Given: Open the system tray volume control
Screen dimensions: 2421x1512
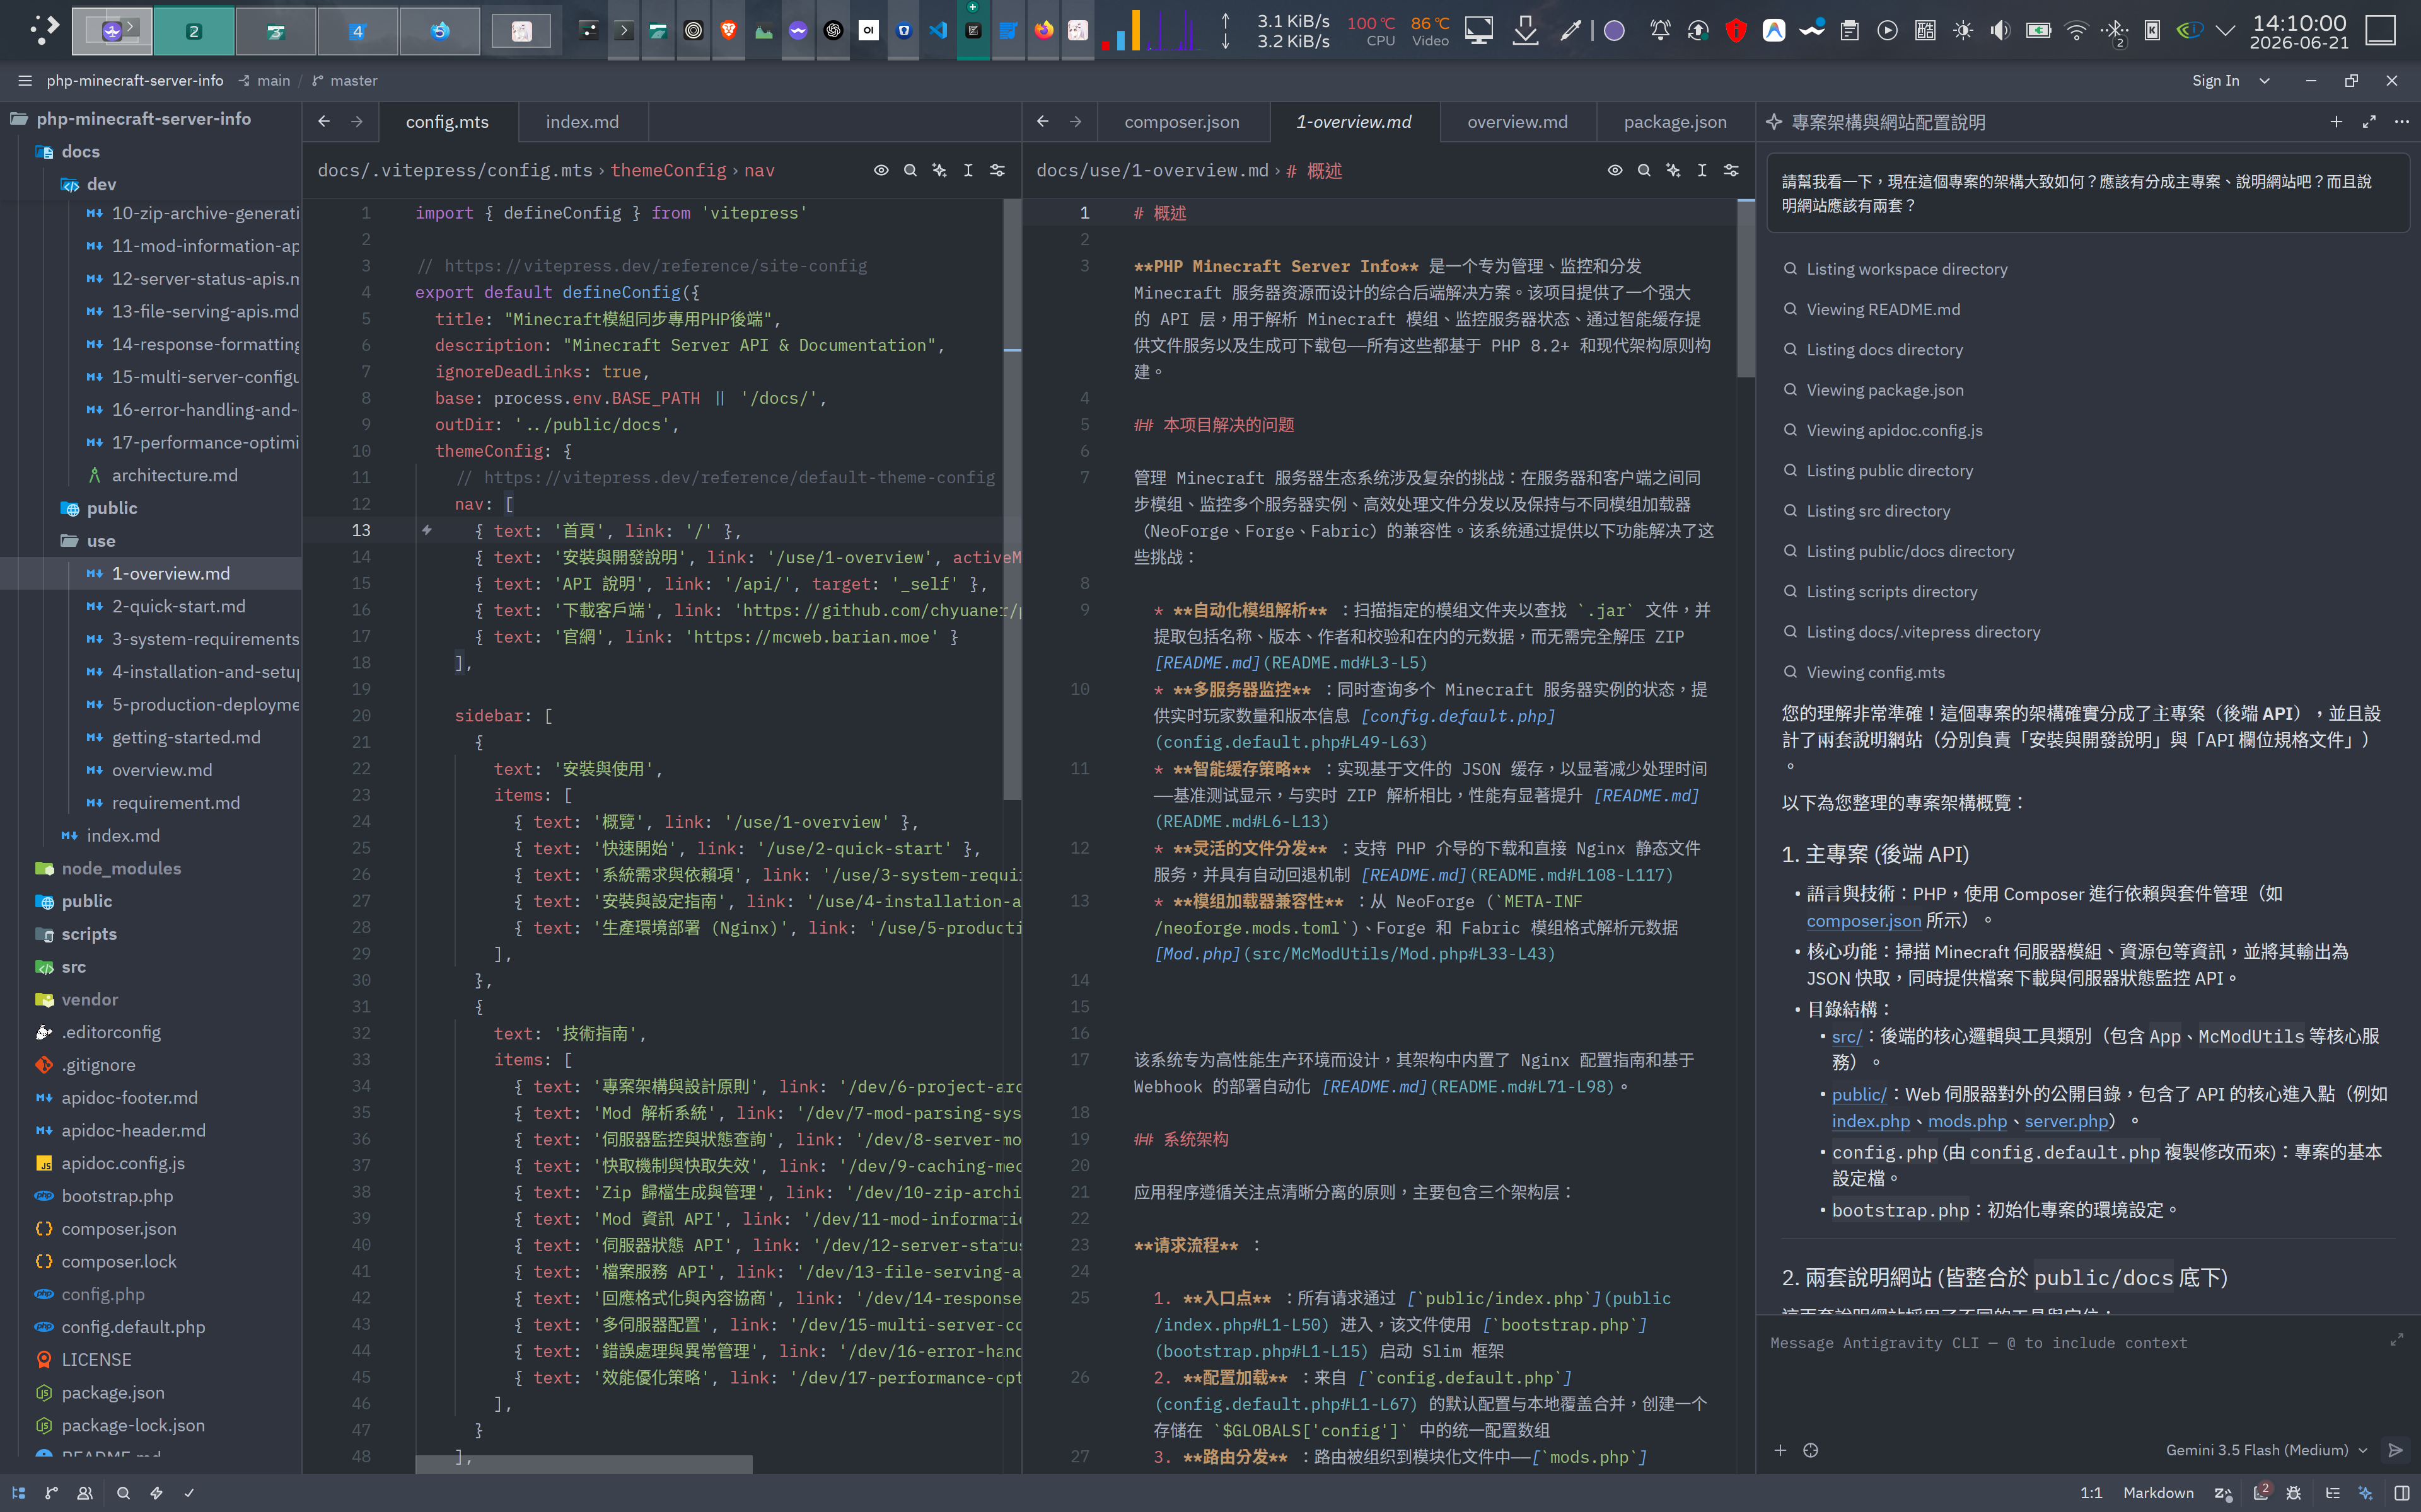Looking at the screenshot, I should 2000,30.
